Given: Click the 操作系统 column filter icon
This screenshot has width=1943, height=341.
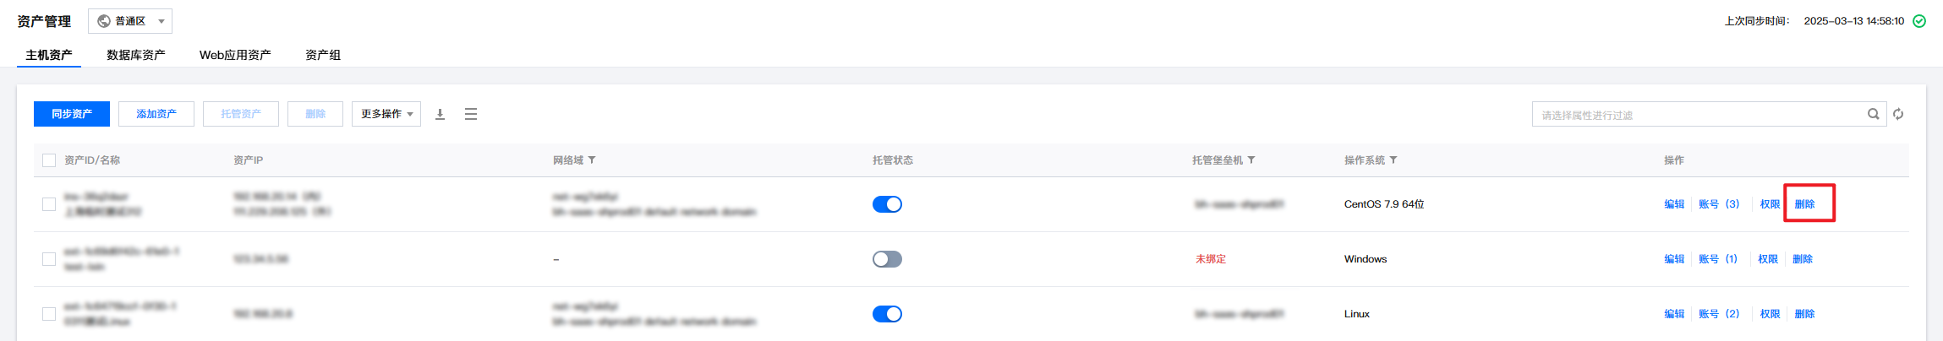Looking at the screenshot, I should pos(1393,160).
